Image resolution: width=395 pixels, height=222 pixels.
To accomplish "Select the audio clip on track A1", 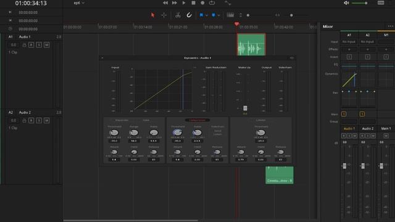I will 251,44.
